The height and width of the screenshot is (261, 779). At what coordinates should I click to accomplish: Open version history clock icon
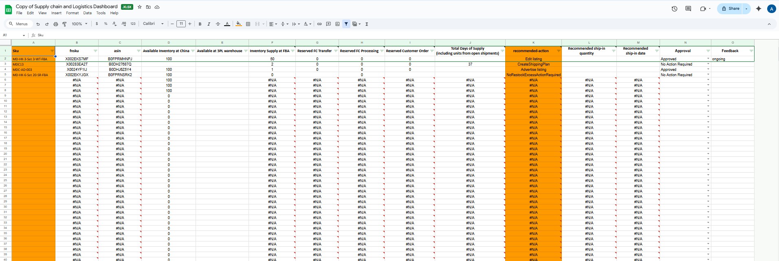tap(674, 9)
